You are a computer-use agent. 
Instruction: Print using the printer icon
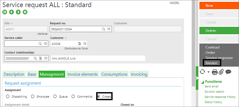click(x=215, y=72)
